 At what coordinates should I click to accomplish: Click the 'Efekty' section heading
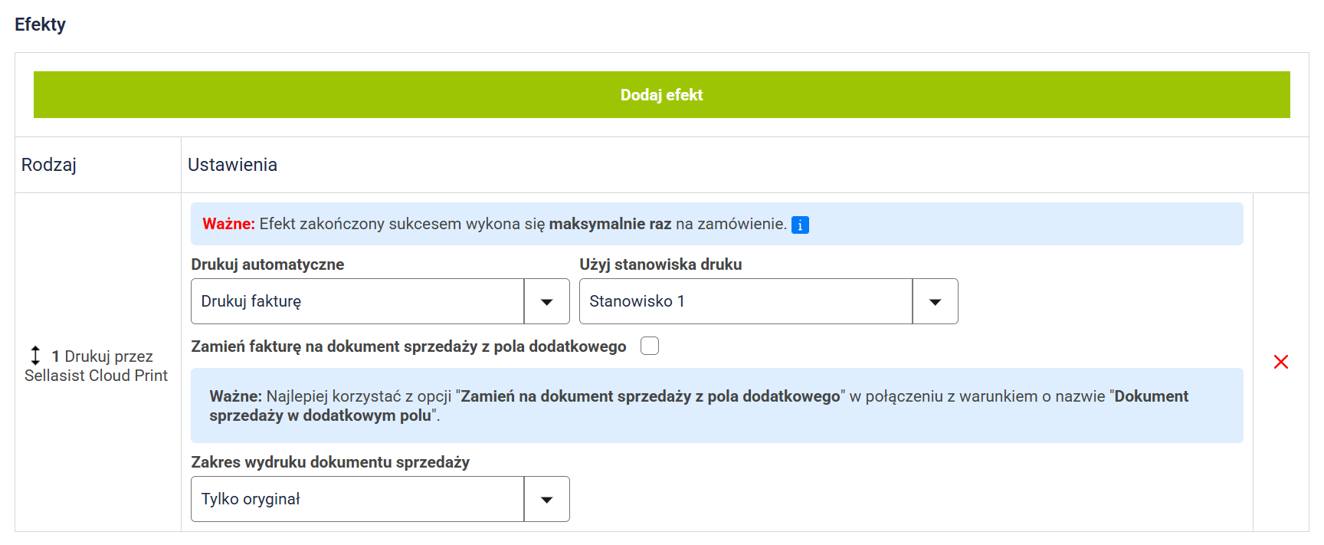(41, 25)
